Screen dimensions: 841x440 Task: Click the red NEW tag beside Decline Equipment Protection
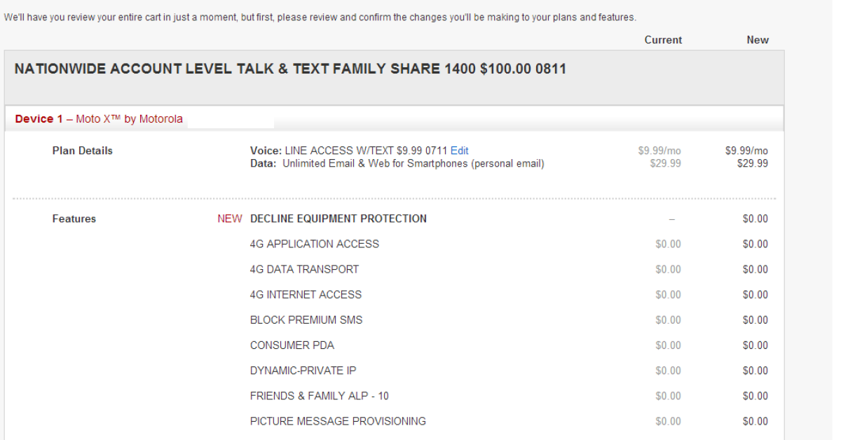pos(229,219)
